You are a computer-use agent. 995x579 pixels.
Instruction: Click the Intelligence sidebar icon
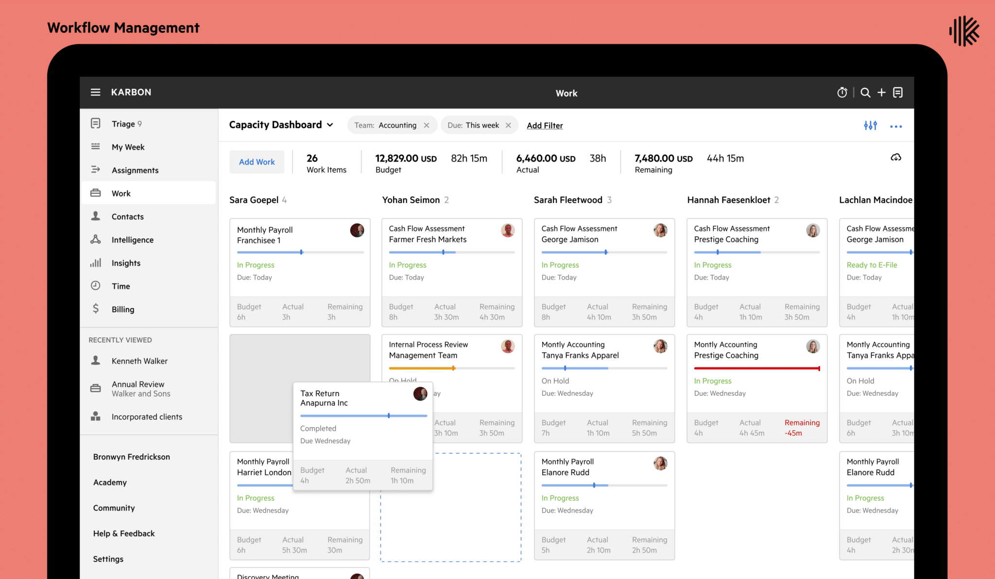click(96, 239)
